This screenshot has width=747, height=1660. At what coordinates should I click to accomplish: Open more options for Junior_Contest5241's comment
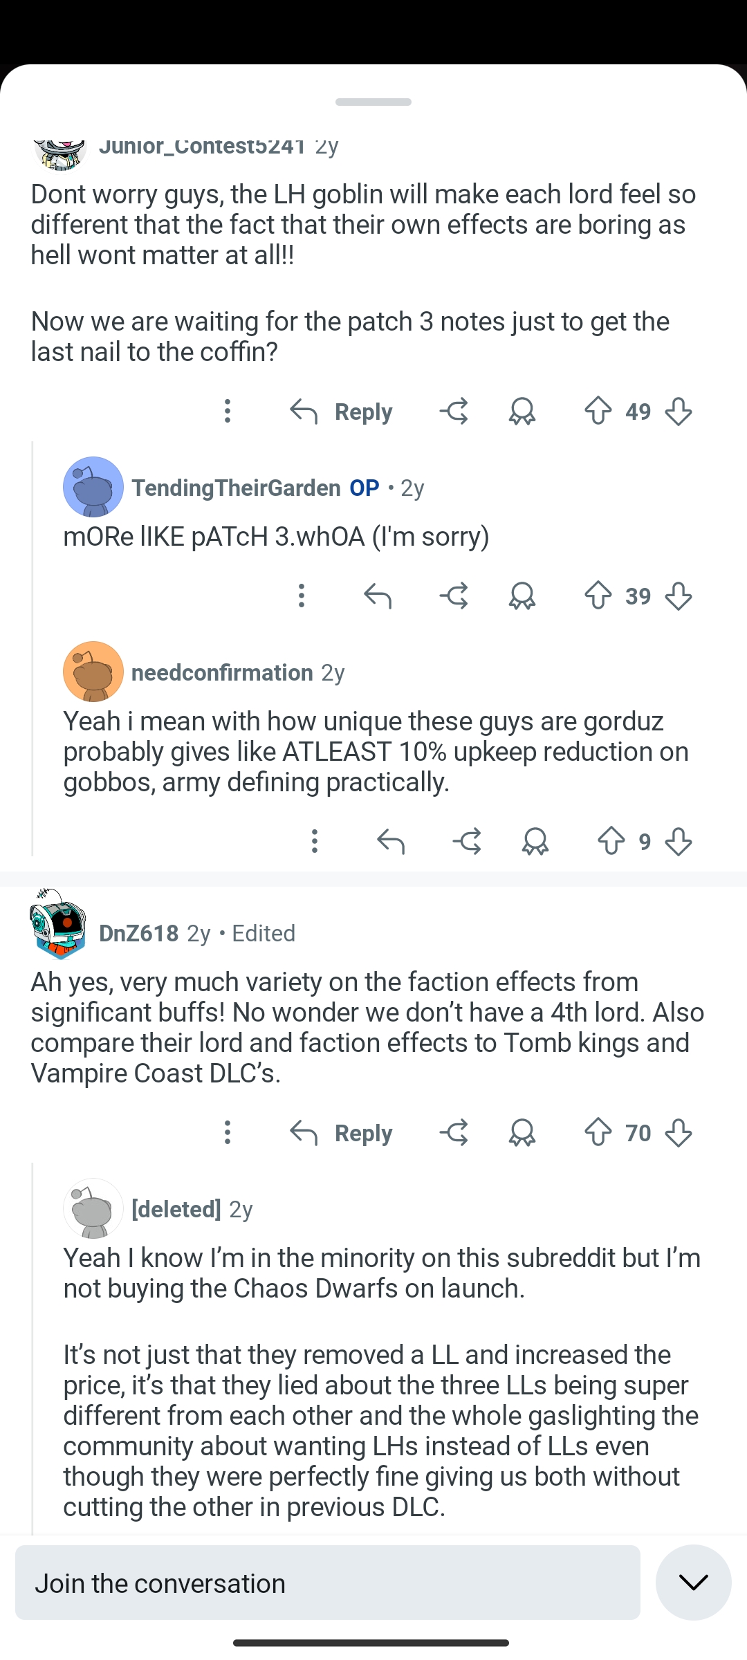pyautogui.click(x=228, y=411)
